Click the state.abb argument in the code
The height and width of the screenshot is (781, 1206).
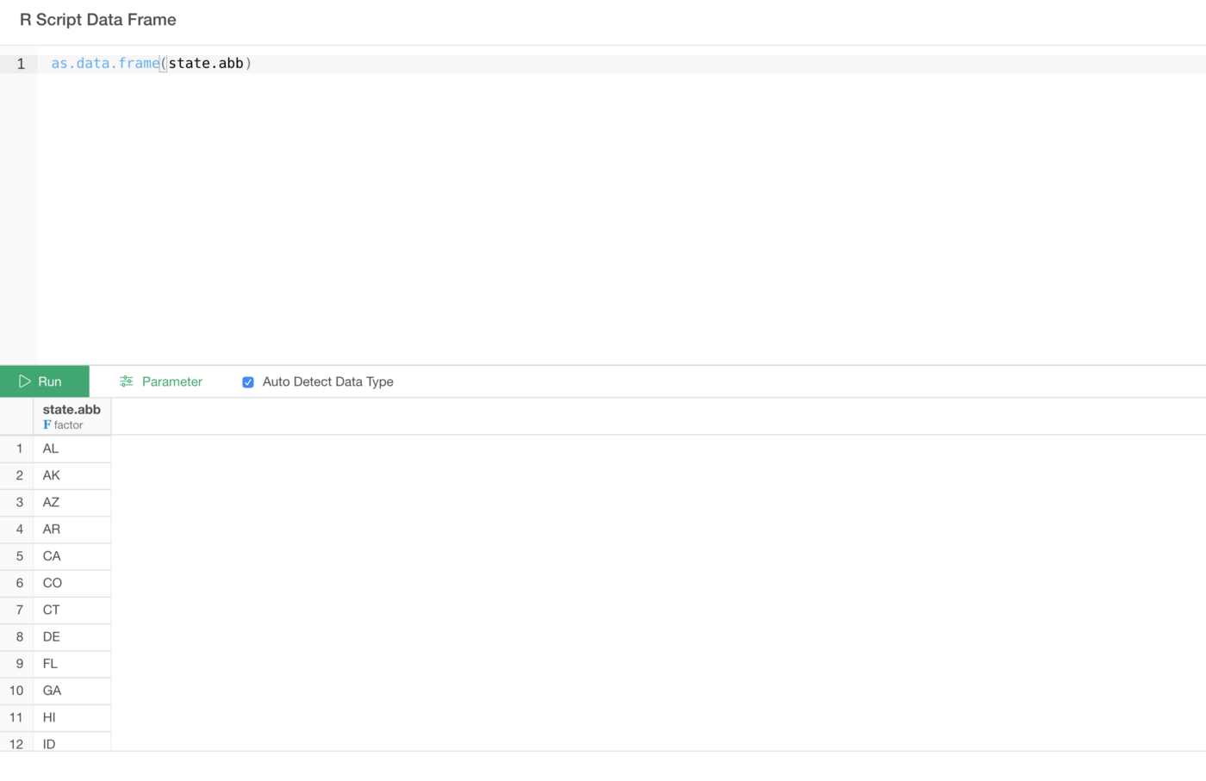click(206, 64)
